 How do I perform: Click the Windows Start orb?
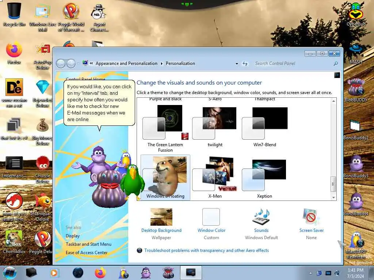(10, 273)
